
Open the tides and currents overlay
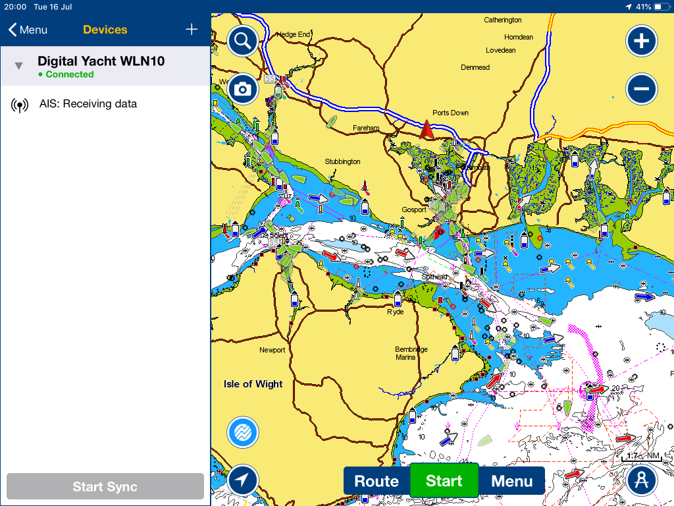point(242,432)
